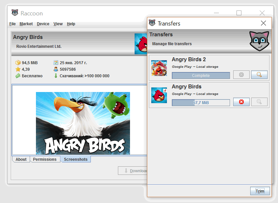
Task: Open the Market menu
Action: click(26, 24)
